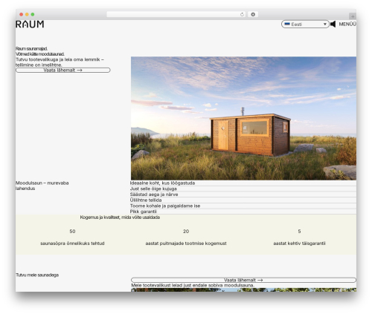The height and width of the screenshot is (314, 372).
Task: Click the browser download icon
Action: tap(253, 14)
